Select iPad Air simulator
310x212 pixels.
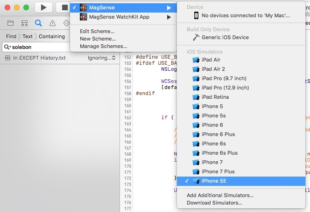(x=241, y=60)
